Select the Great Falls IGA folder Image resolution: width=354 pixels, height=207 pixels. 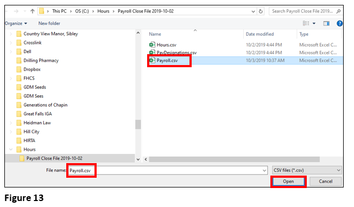pyautogui.click(x=37, y=114)
